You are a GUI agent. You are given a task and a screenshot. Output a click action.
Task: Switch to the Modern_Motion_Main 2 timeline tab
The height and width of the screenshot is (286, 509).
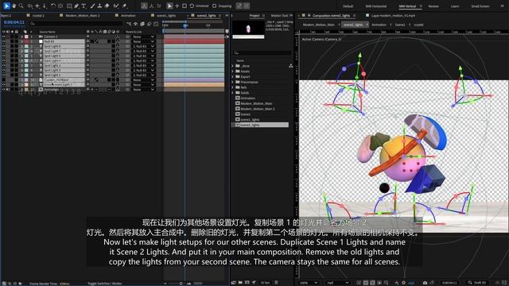click(83, 15)
